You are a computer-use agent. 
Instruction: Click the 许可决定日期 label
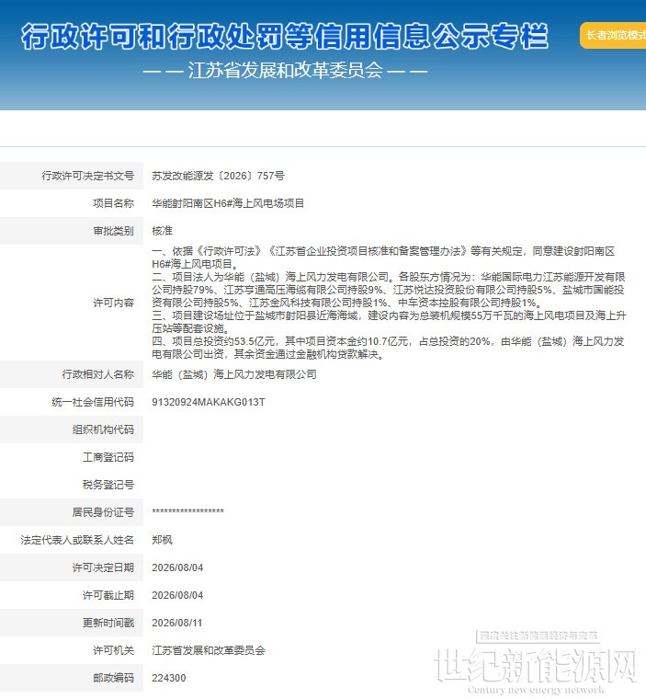click(103, 568)
